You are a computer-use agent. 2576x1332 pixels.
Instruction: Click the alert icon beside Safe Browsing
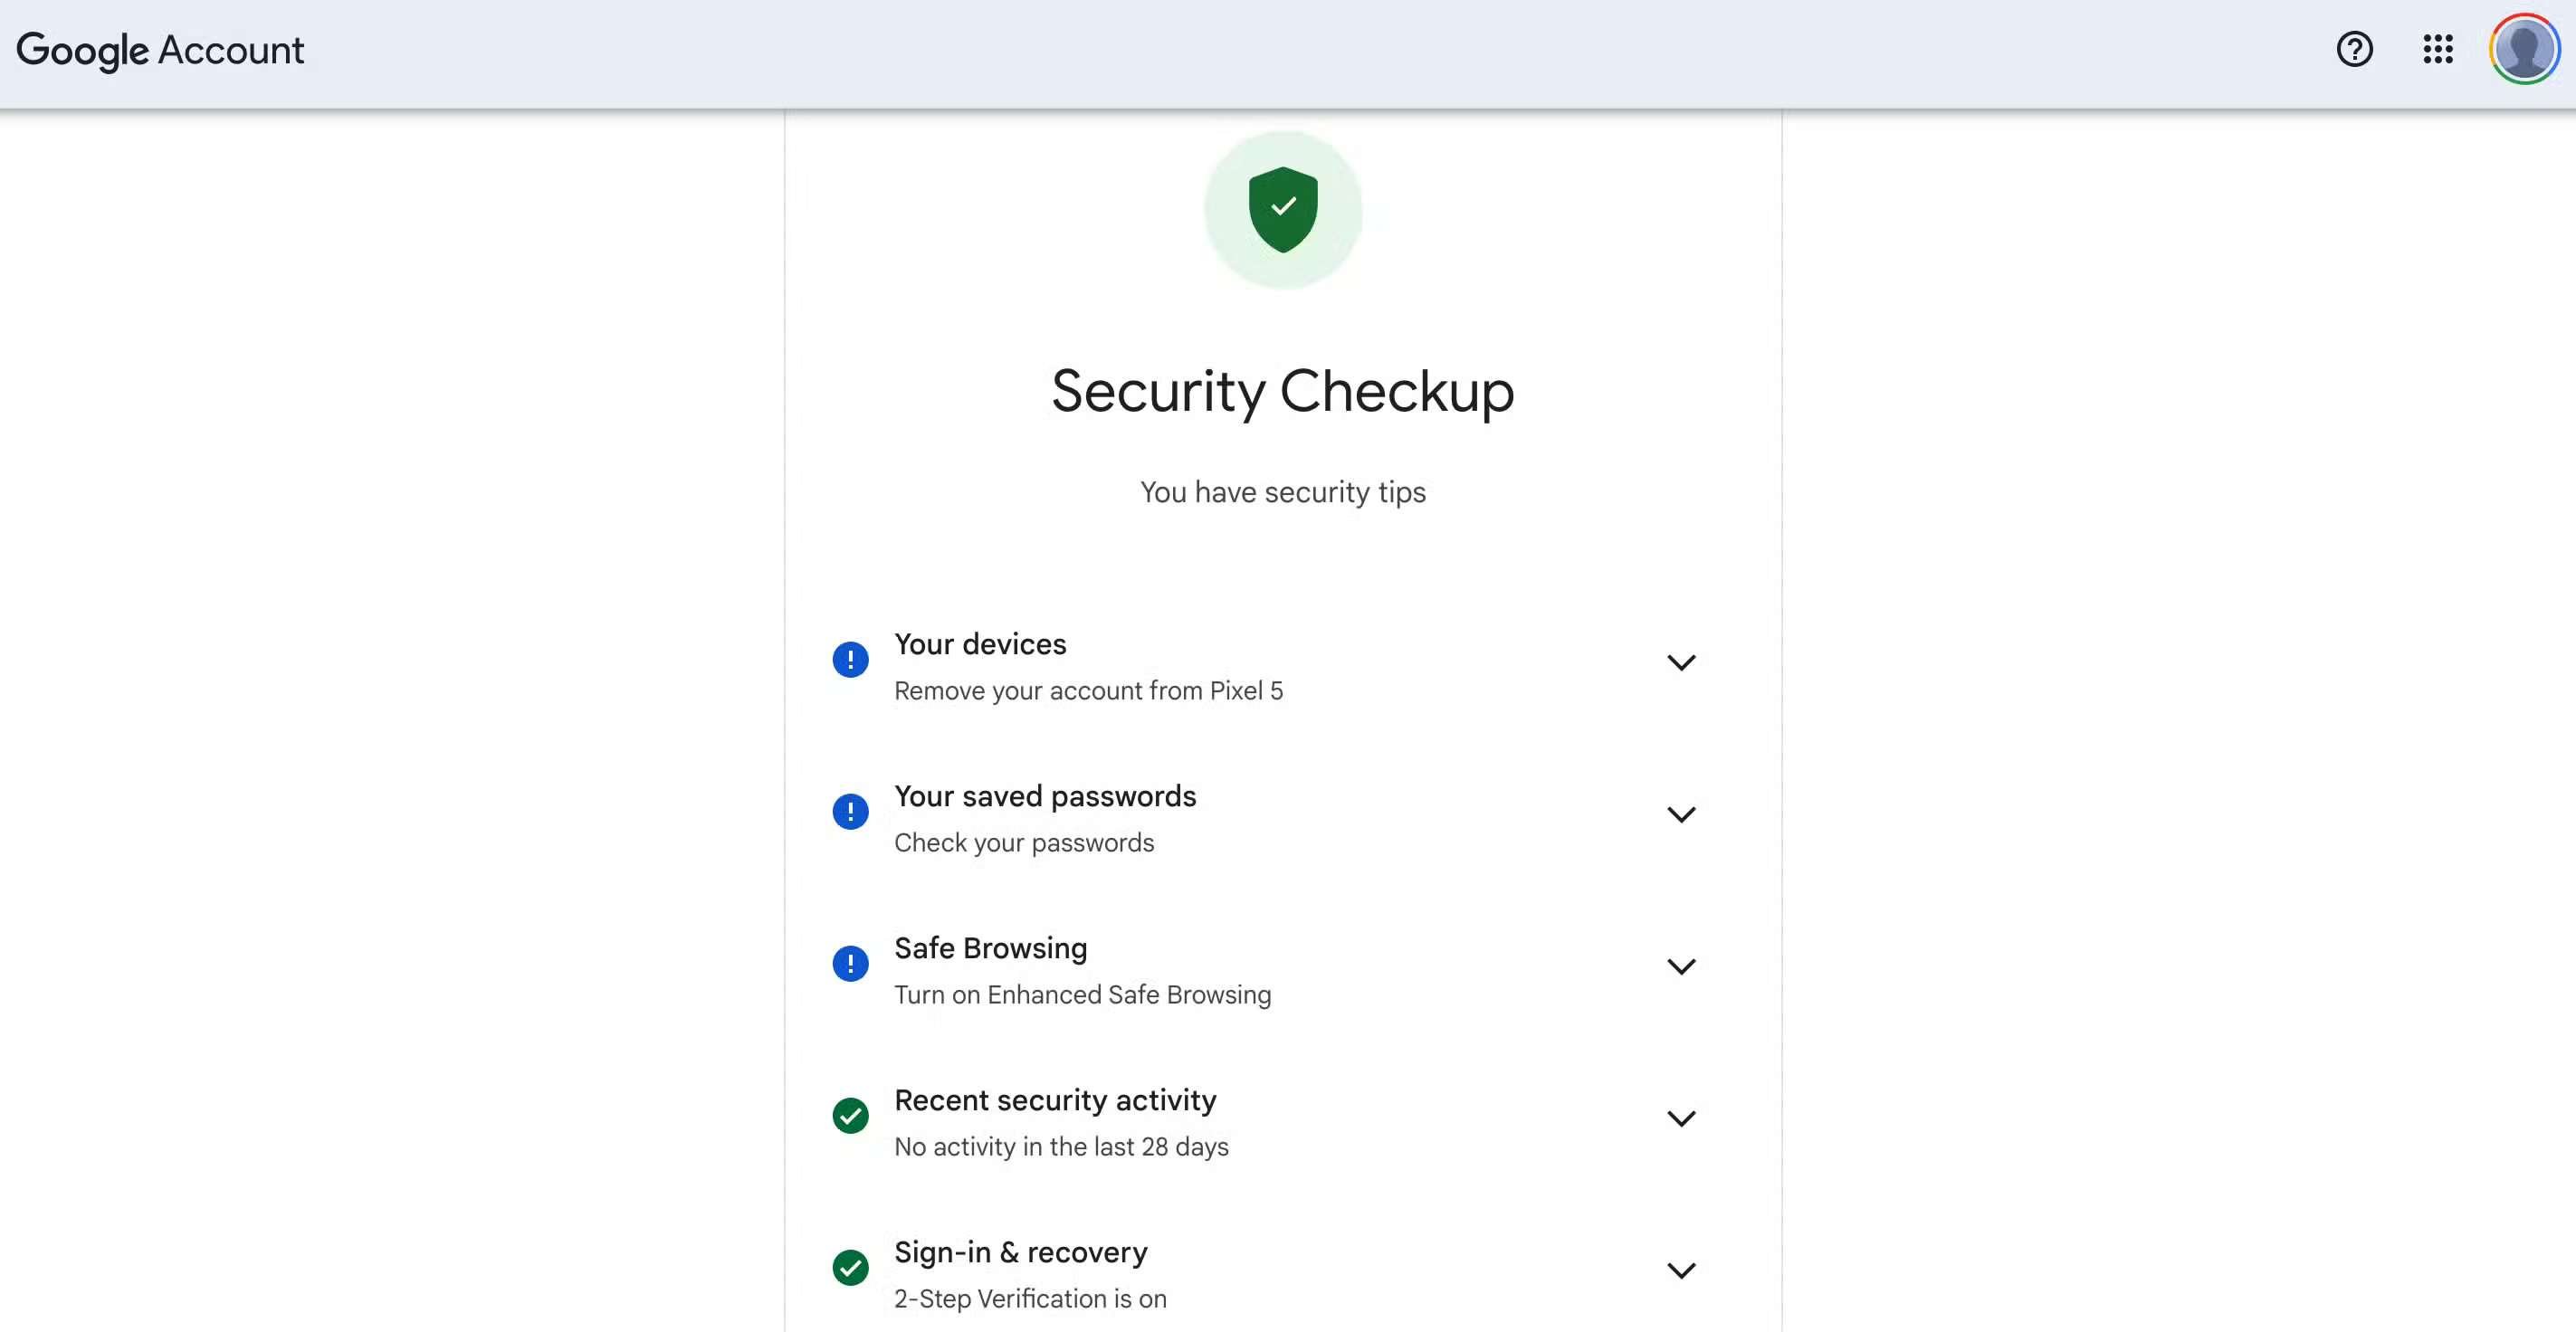point(850,964)
